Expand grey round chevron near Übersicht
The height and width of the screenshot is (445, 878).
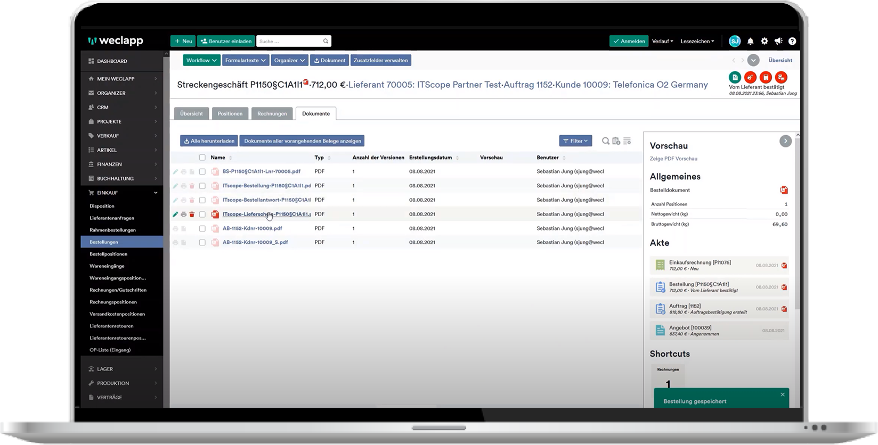[x=753, y=60]
